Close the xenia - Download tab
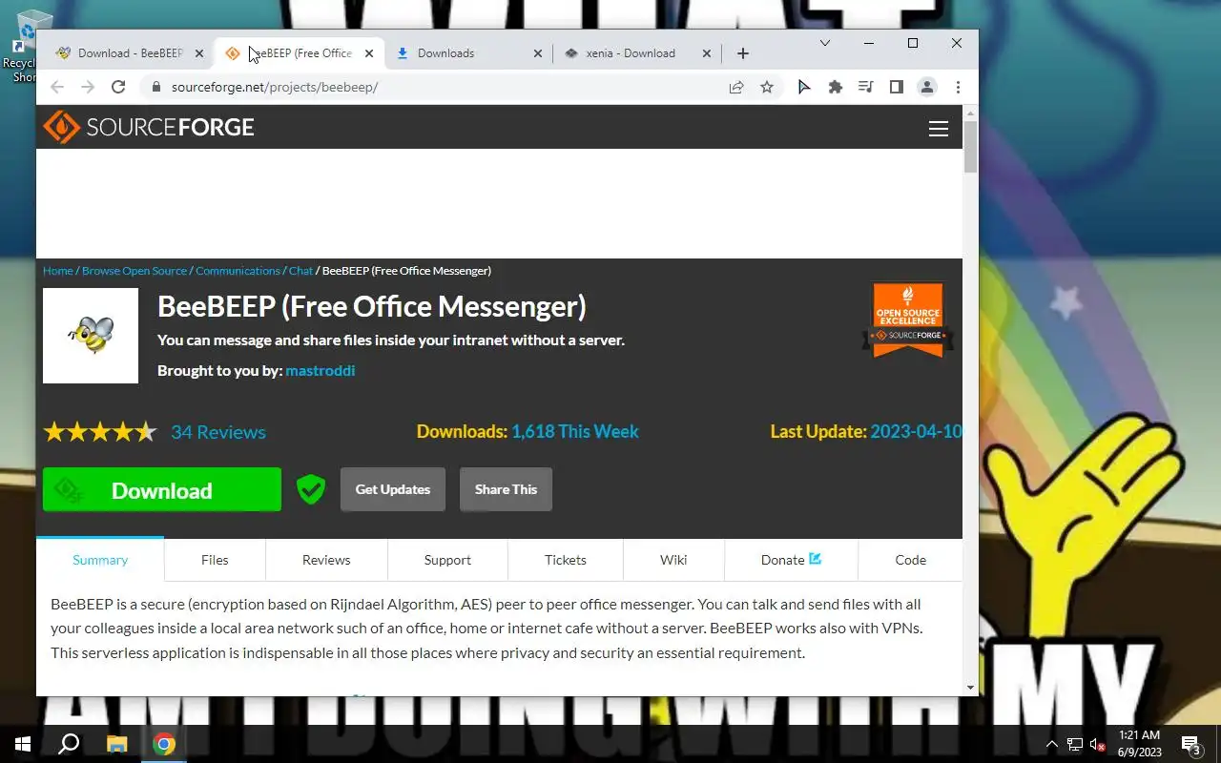 [x=707, y=53]
